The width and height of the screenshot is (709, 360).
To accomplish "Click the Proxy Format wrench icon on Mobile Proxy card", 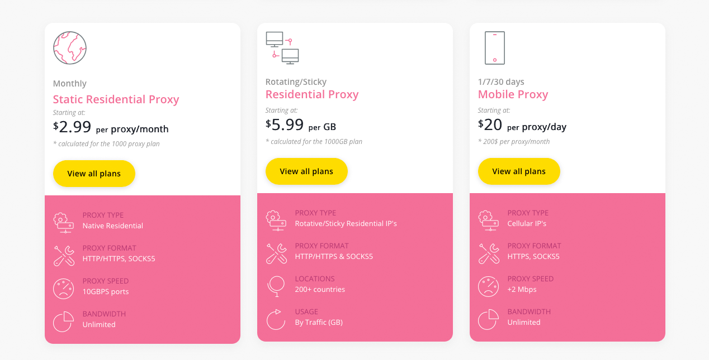I will click(488, 252).
